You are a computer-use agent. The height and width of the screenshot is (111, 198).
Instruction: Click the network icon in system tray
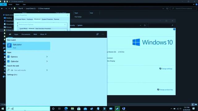[178, 109]
